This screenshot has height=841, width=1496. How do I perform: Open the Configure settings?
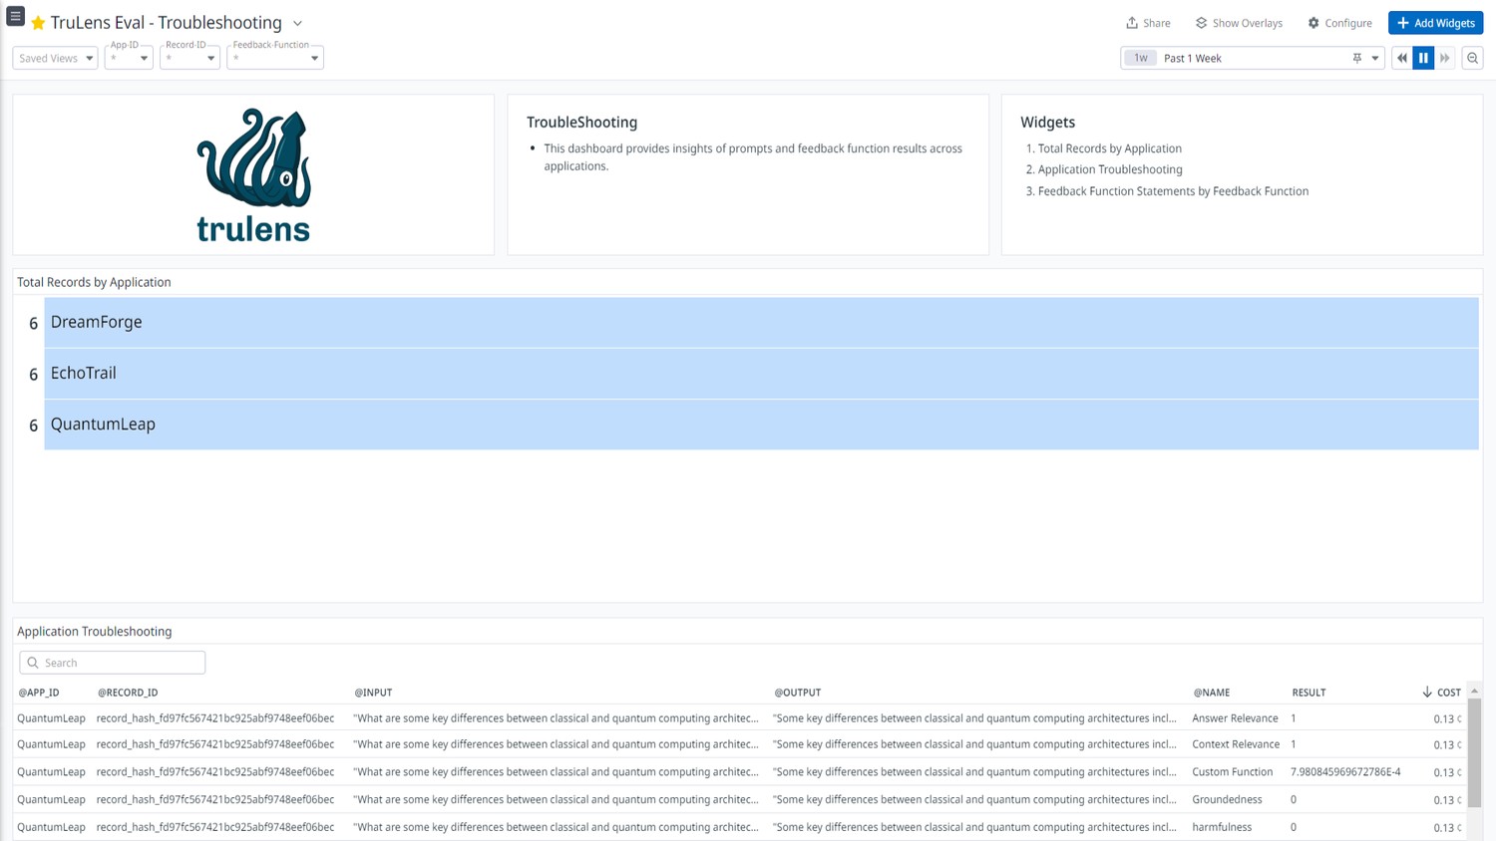pos(1339,23)
